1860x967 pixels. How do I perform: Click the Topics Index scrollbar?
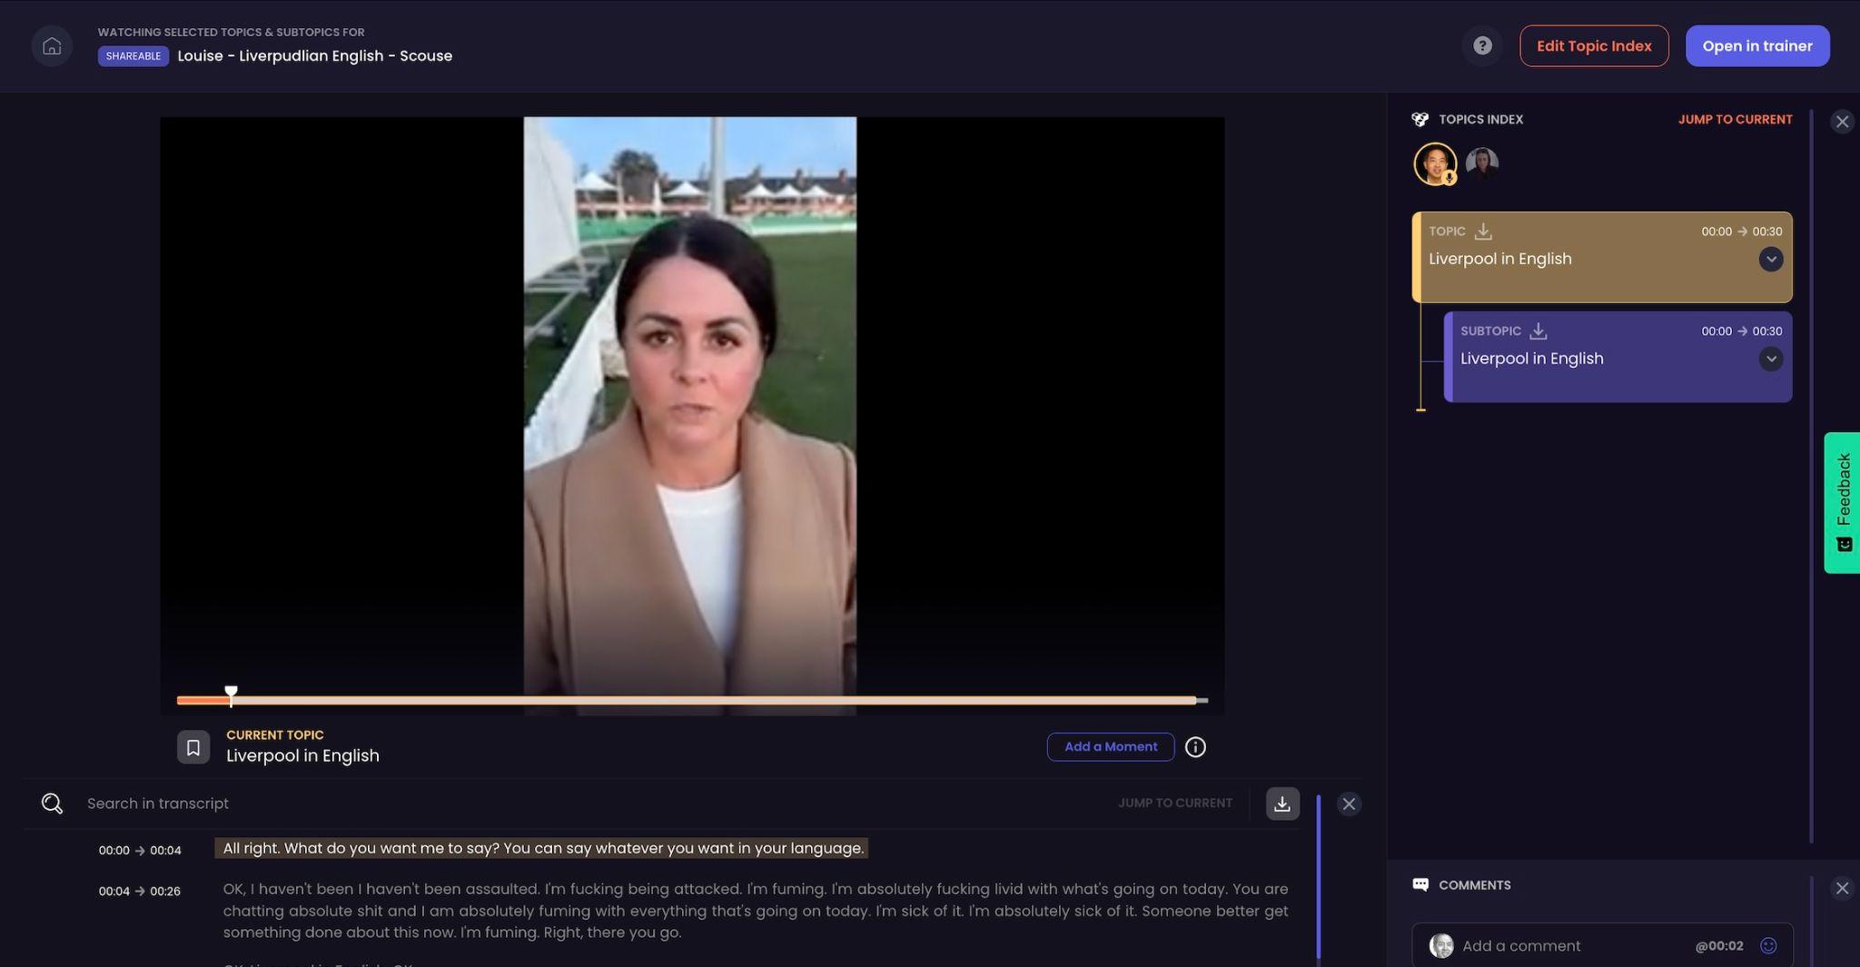(1812, 477)
